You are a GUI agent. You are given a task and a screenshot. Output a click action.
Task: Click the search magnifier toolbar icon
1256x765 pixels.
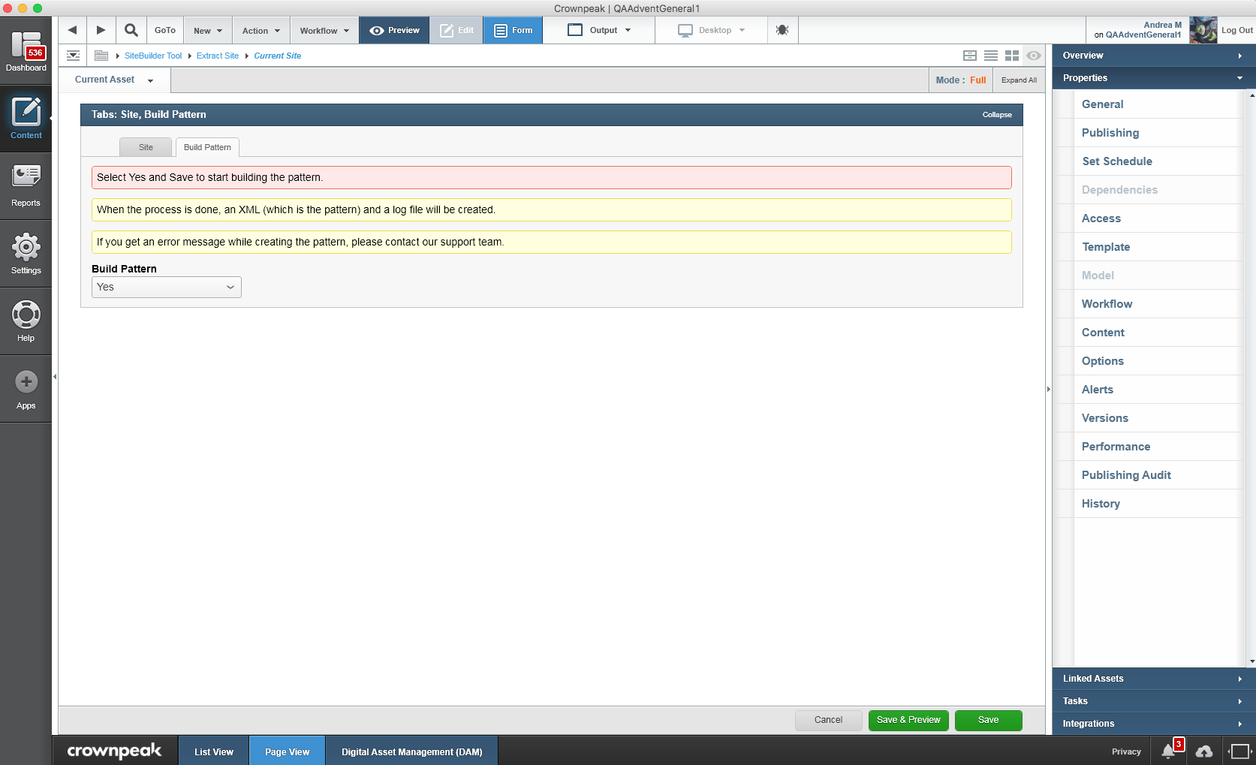pos(131,30)
